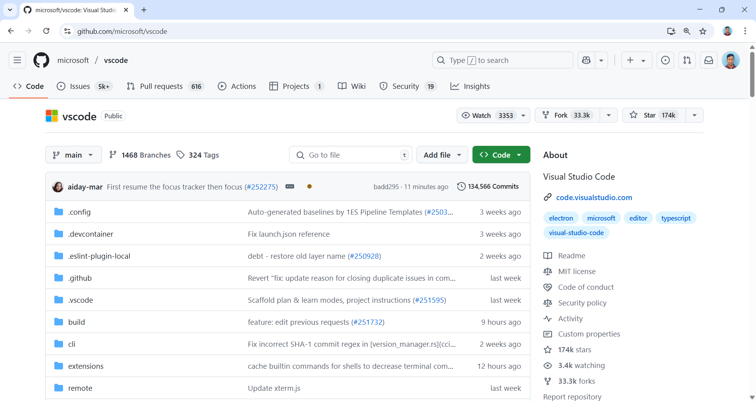Screen dimensions: 756x401
Task: Click the page vertical scrollbar
Action: coord(752,75)
